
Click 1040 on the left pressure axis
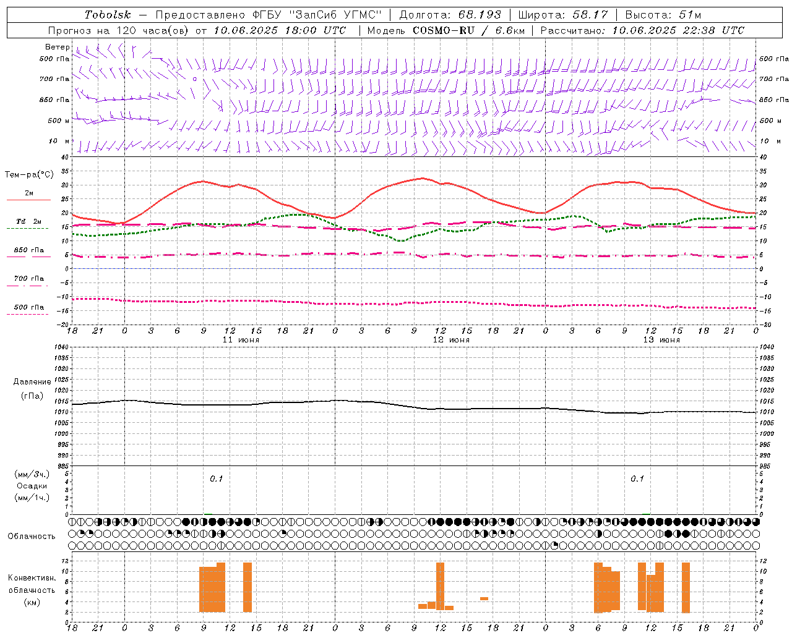62,347
